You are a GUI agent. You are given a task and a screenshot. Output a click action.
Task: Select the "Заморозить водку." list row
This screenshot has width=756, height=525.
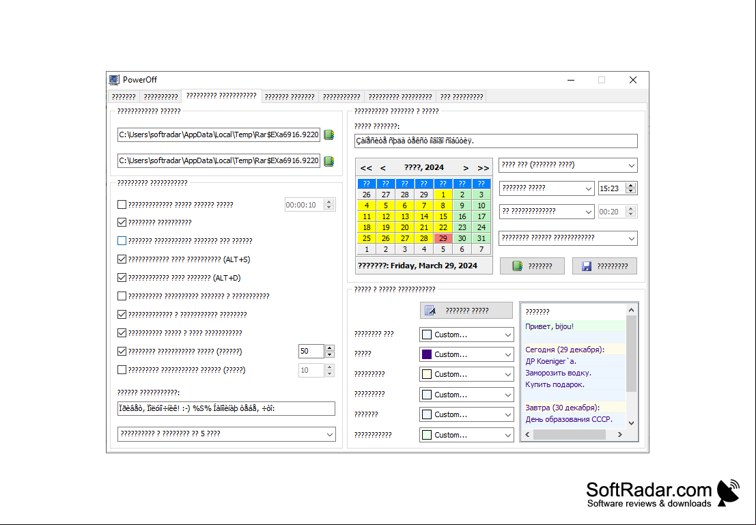pos(574,373)
